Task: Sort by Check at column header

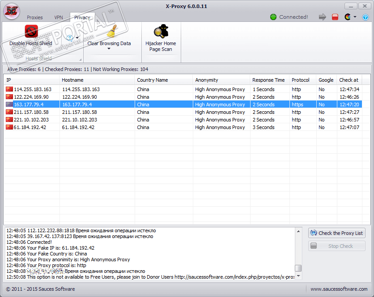Action: tap(349, 80)
